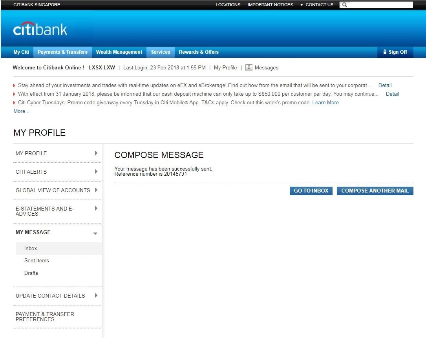Open Sent Items in sidebar

tap(37, 261)
